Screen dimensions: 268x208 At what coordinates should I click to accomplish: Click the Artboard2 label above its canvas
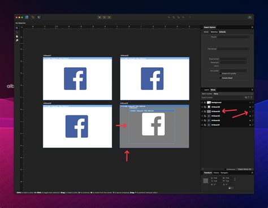(124, 55)
